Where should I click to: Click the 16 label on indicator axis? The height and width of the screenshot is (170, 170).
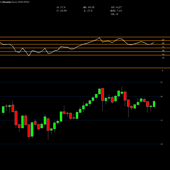pos(163,51)
